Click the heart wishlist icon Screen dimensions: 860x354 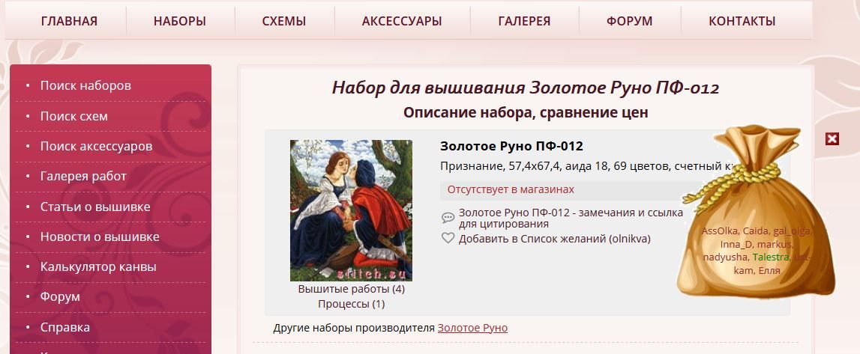pyautogui.click(x=448, y=238)
